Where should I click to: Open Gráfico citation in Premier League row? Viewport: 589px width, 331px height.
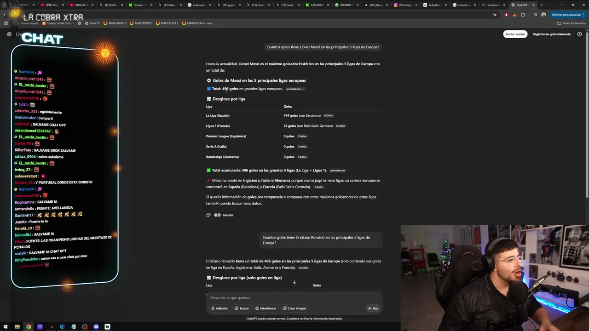[x=302, y=137]
